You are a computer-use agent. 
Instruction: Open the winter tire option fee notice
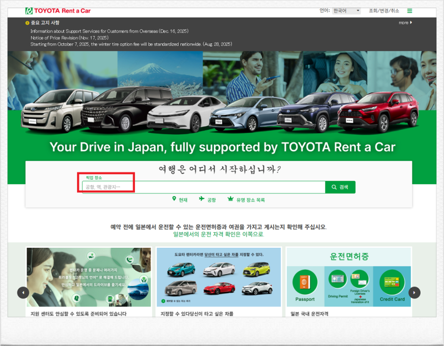point(131,44)
